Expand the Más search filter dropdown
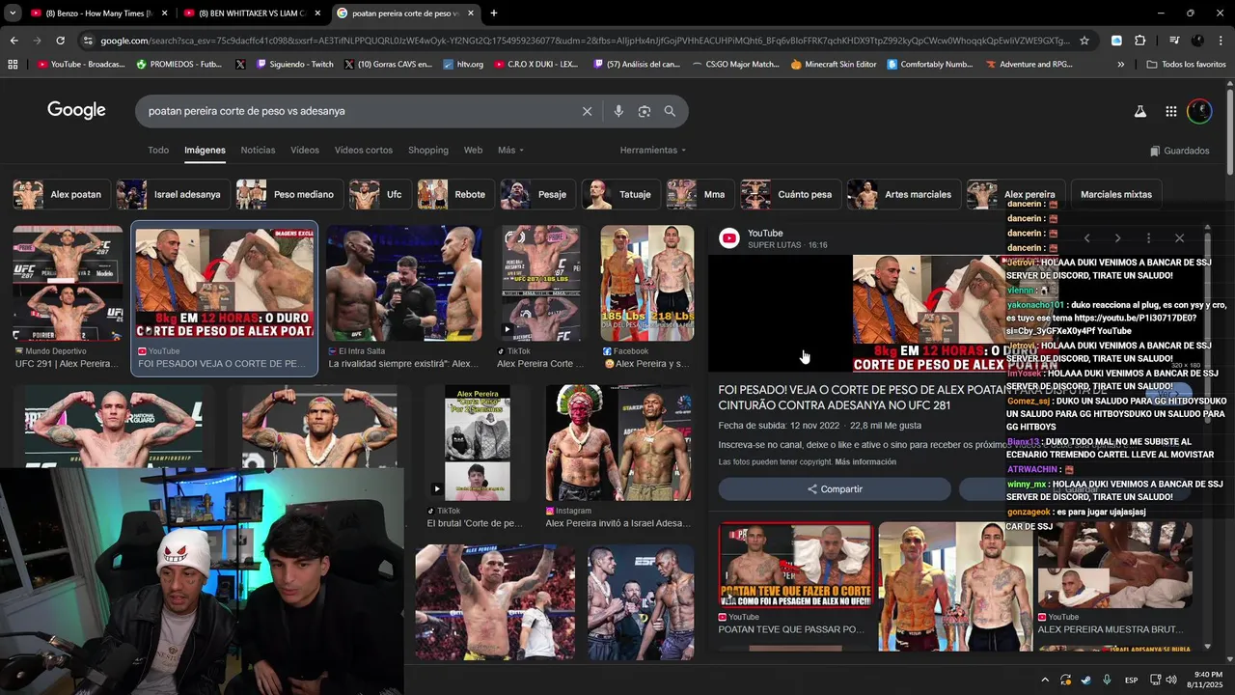This screenshot has width=1235, height=695. click(510, 151)
